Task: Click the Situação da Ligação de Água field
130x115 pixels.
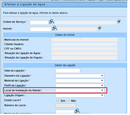Action: [84, 53]
